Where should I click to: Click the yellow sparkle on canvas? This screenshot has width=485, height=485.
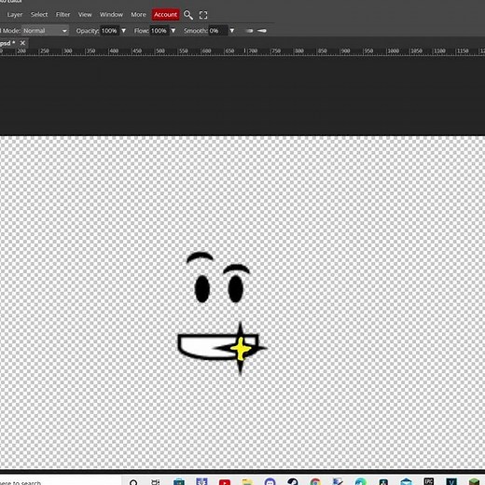pyautogui.click(x=241, y=349)
